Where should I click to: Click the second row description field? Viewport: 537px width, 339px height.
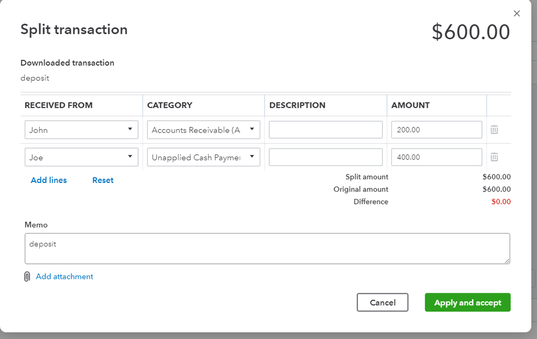click(x=326, y=157)
